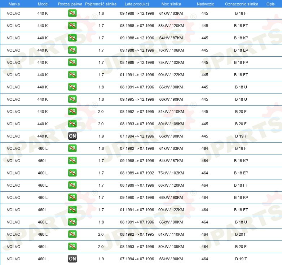Click the Opis column header
The width and height of the screenshot is (282, 265).
click(270, 4)
